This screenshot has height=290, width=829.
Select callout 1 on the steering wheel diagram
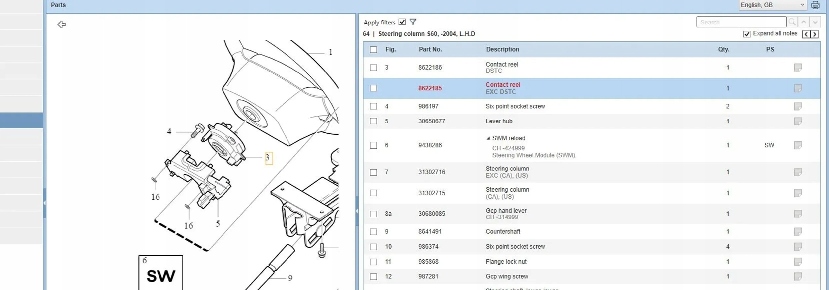pos(330,52)
